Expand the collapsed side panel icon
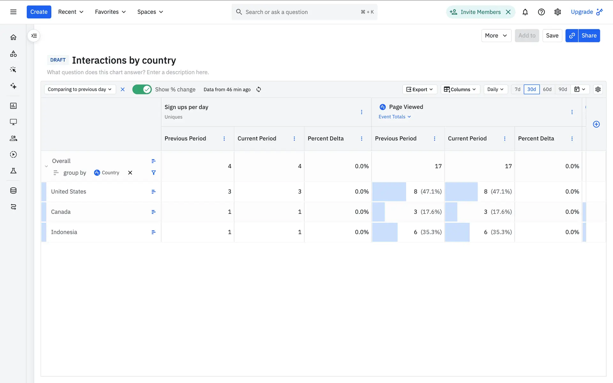The image size is (613, 383). tap(34, 36)
